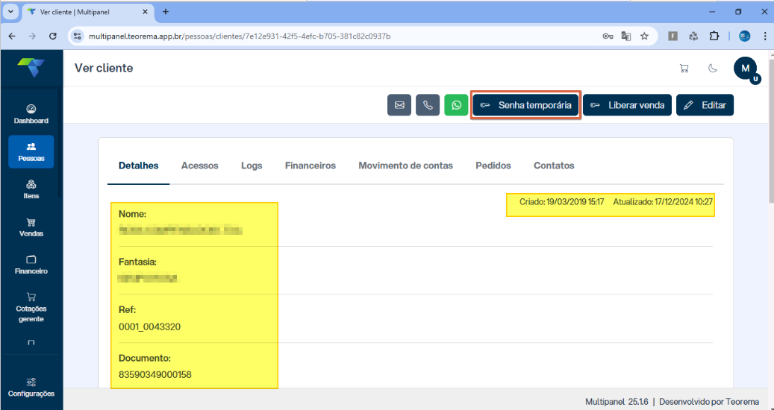The image size is (774, 410).
Task: Switch to the Pedidos tab
Action: pos(493,165)
